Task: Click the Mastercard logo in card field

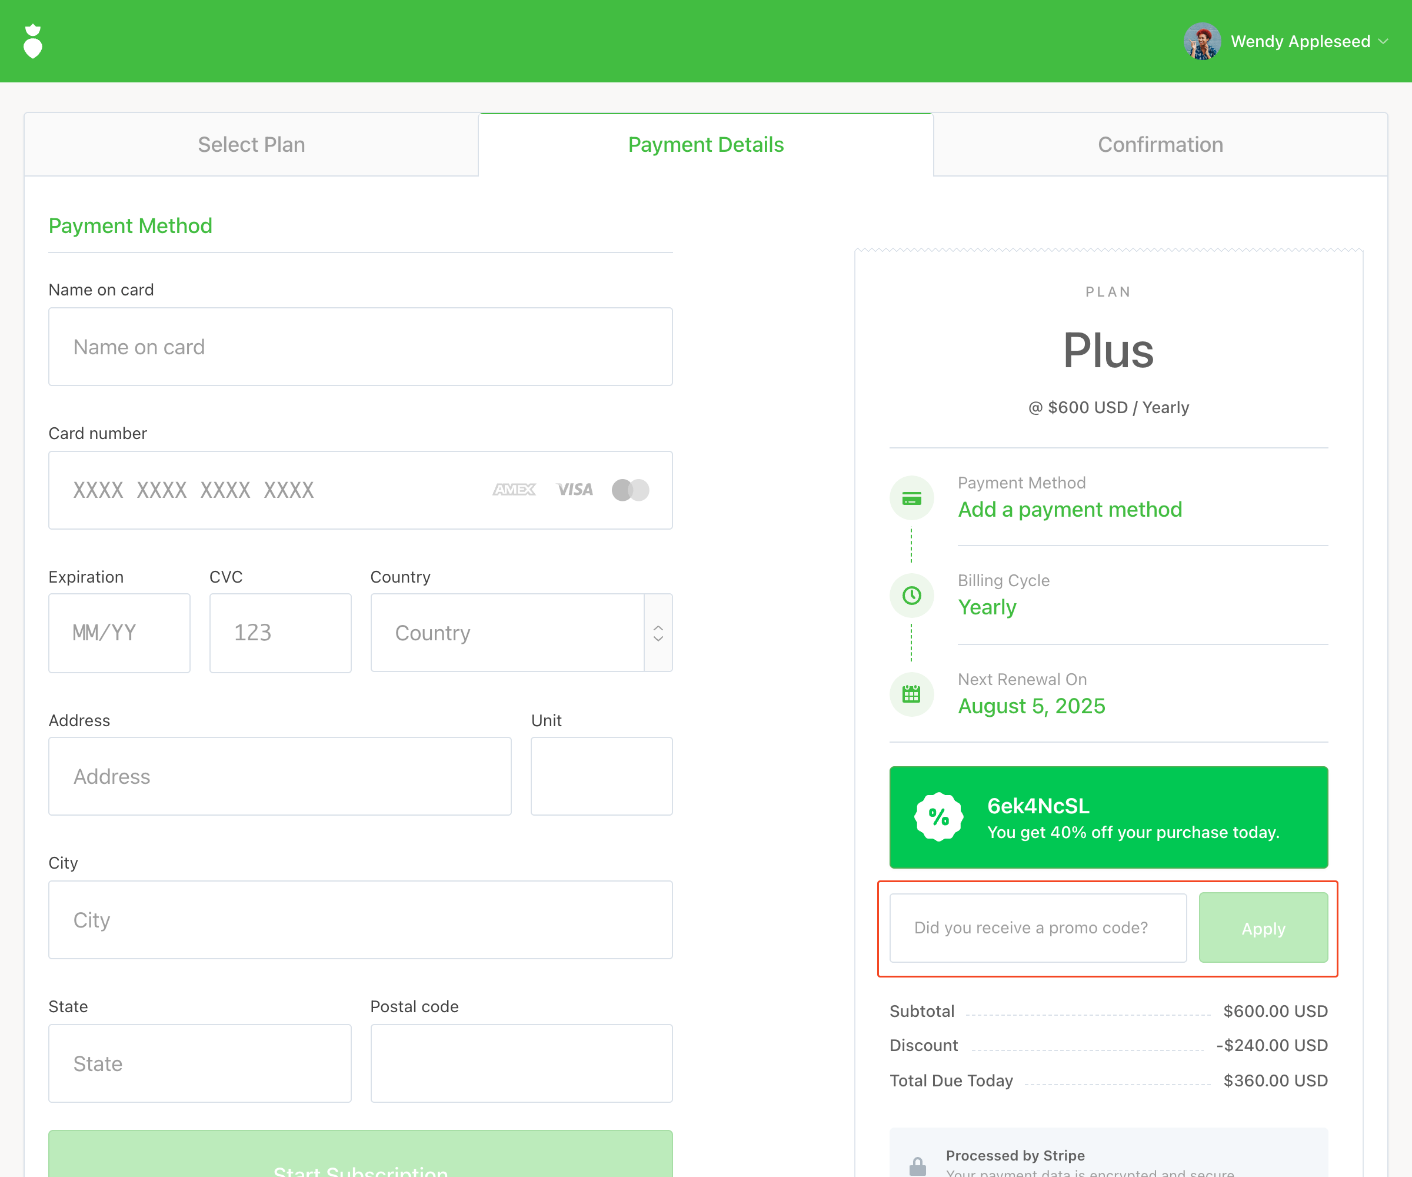Action: (630, 490)
